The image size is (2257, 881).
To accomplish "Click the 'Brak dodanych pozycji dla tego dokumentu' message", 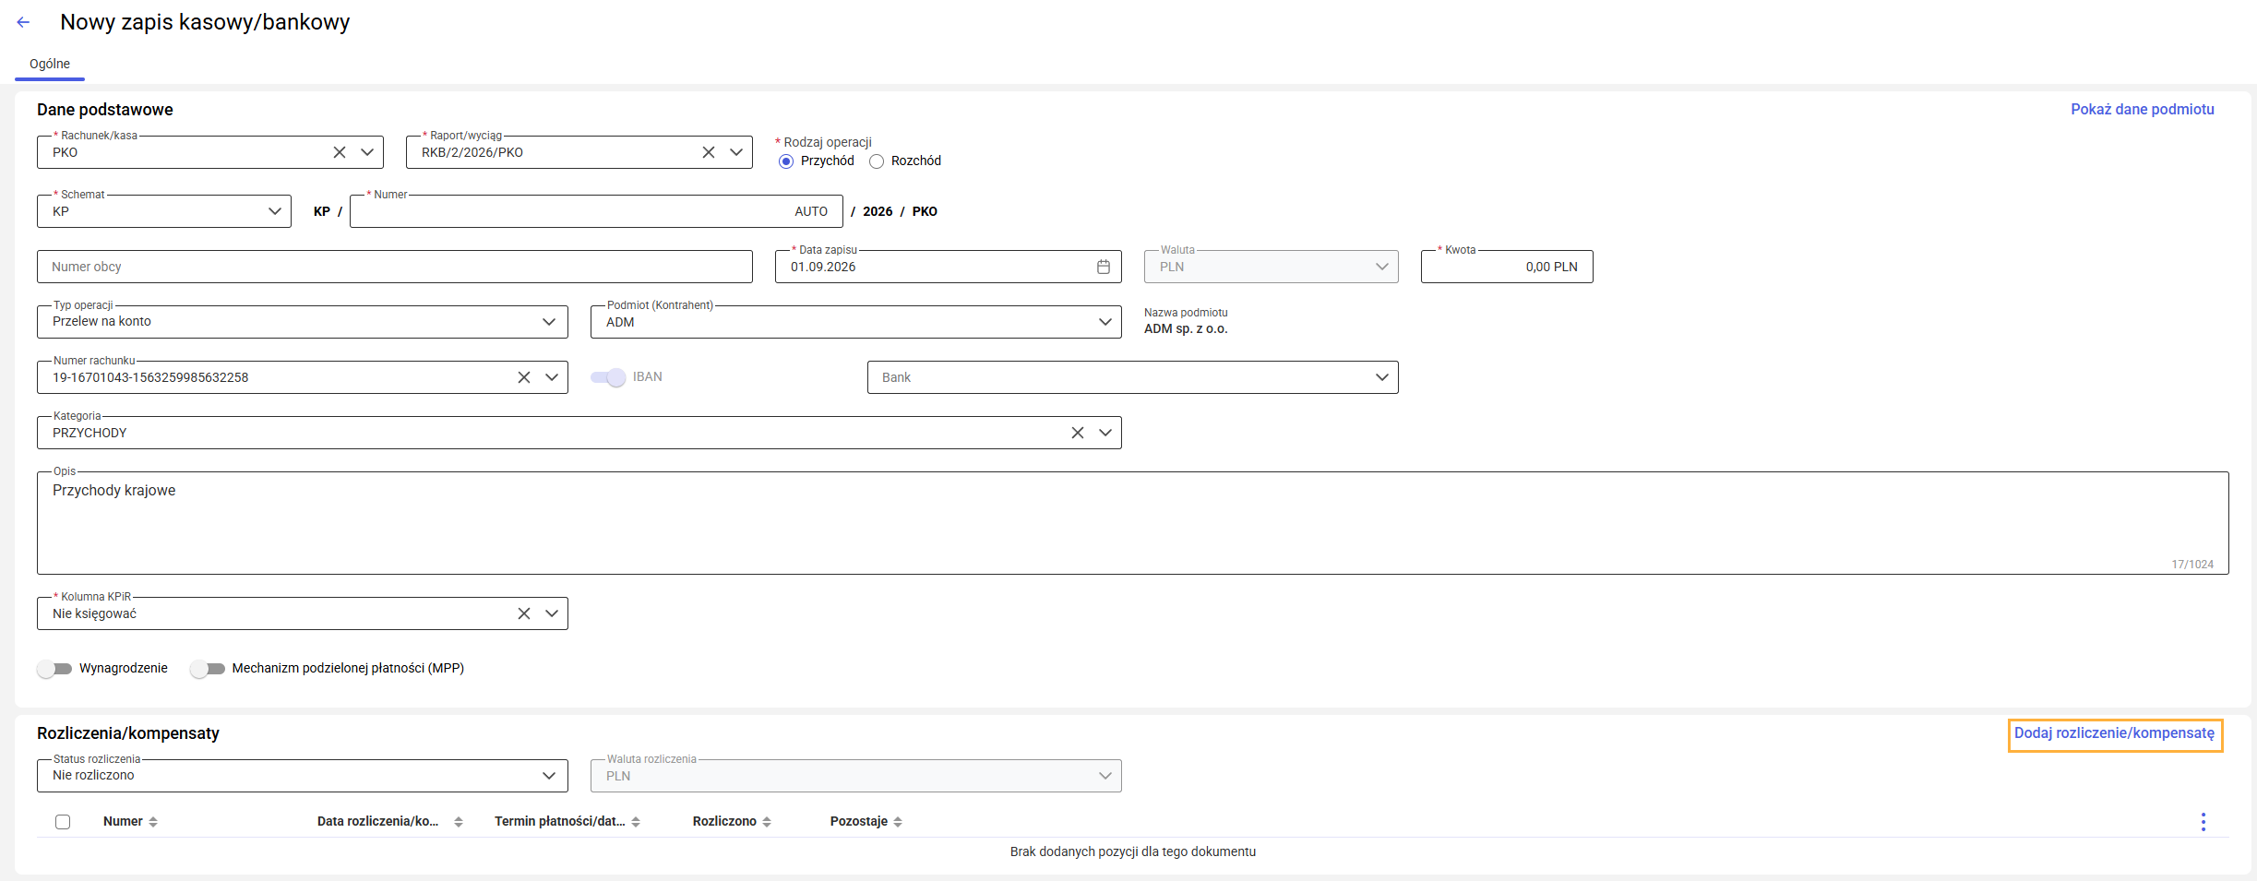I will coord(1133,851).
